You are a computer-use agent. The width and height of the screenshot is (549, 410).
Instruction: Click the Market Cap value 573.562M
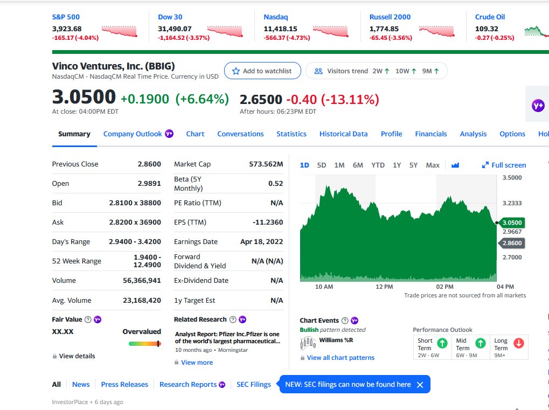[266, 164]
